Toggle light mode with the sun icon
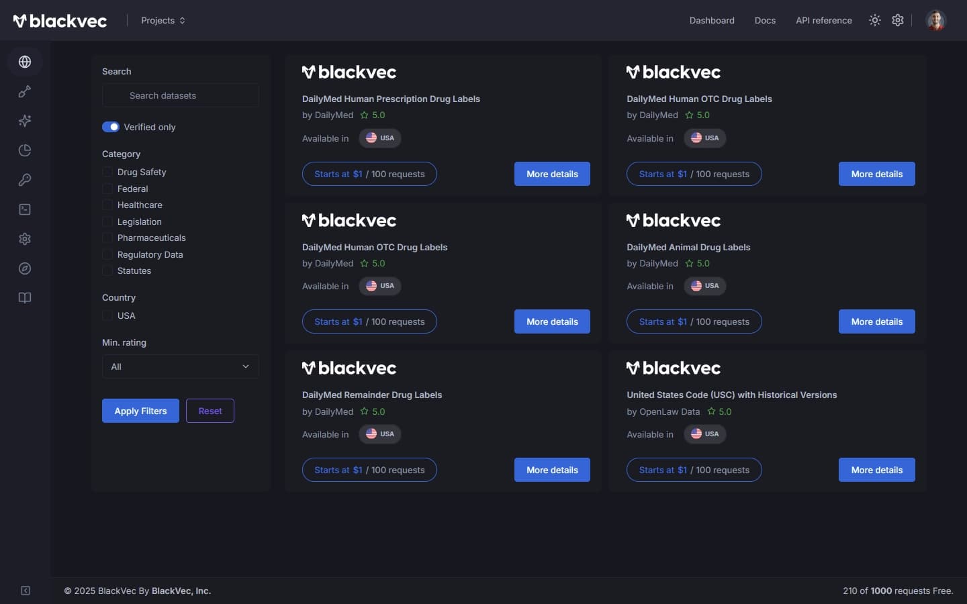Image resolution: width=967 pixels, height=604 pixels. click(x=874, y=20)
